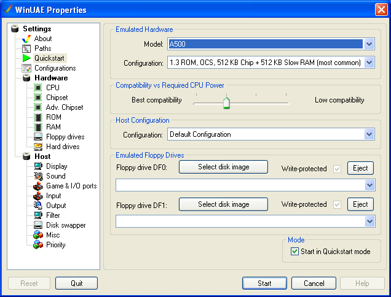Click the Settings root disk icon
This screenshot has width=391, height=297.
tap(15, 29)
